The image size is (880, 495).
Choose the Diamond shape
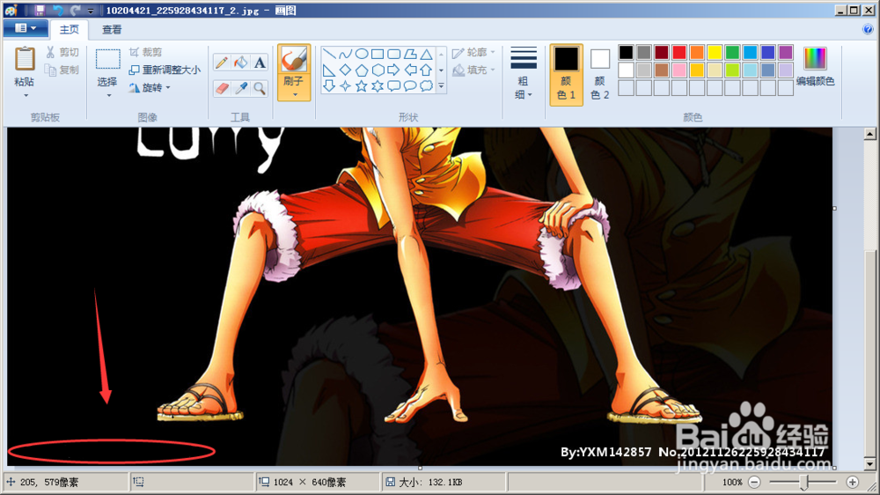[346, 70]
